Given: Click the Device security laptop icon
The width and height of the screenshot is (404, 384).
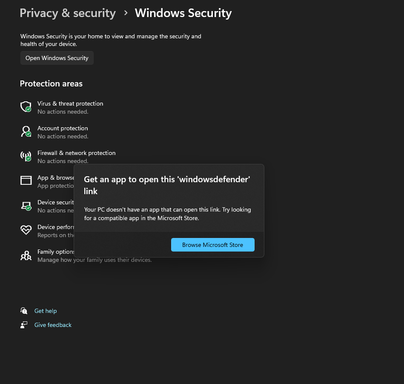Looking at the screenshot, I should 26,206.
